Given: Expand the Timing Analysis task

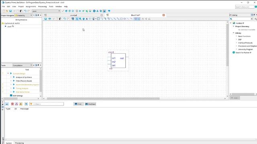Looking at the screenshot, I should 11,88.
